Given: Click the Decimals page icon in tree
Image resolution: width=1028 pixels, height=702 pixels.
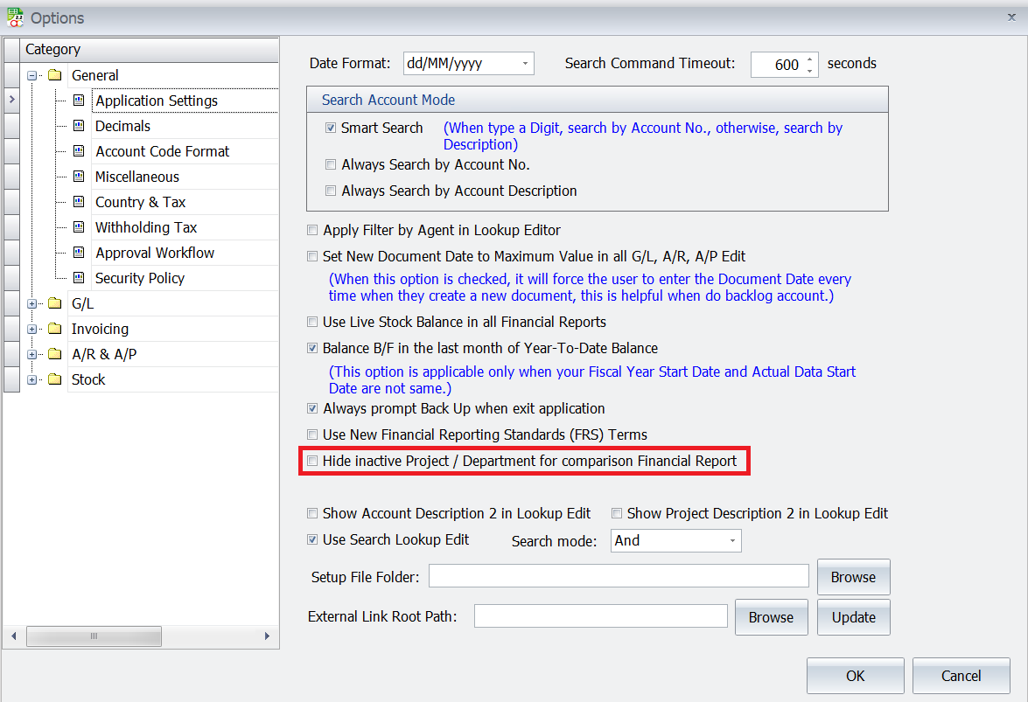Looking at the screenshot, I should (x=79, y=126).
